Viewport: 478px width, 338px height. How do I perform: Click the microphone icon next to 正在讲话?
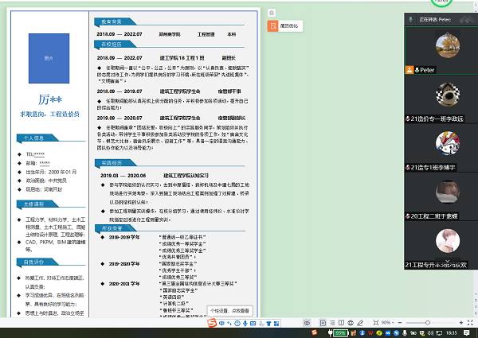pyautogui.click(x=410, y=18)
